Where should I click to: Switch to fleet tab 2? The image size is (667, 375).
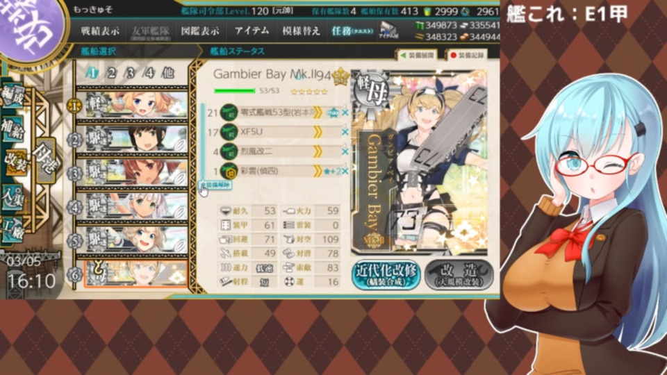coord(111,73)
